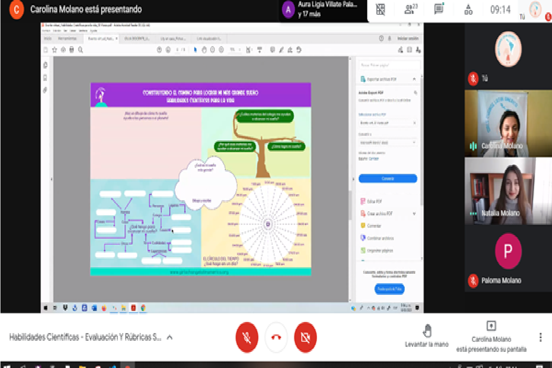Expand meeting details next to Habilidades Científicas

pyautogui.click(x=169, y=337)
